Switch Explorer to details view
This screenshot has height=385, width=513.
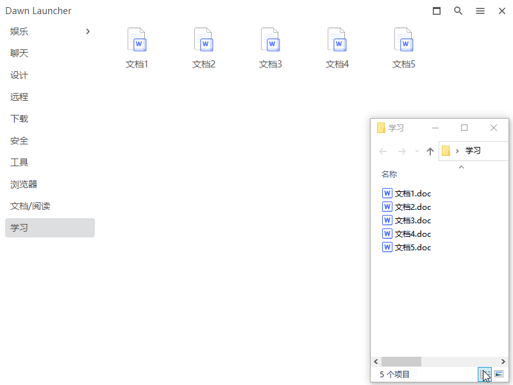[x=485, y=374]
